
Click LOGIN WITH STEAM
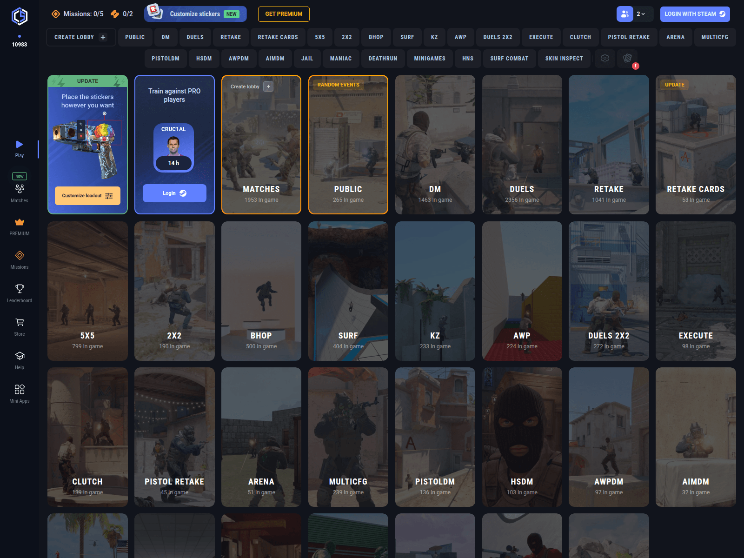point(695,14)
